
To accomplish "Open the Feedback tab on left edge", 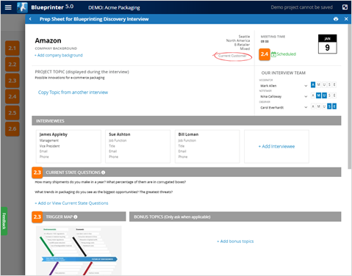I will [4, 221].
